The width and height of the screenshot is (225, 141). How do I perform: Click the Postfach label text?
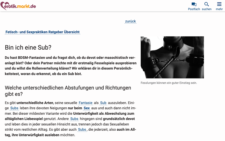pos(194,9)
